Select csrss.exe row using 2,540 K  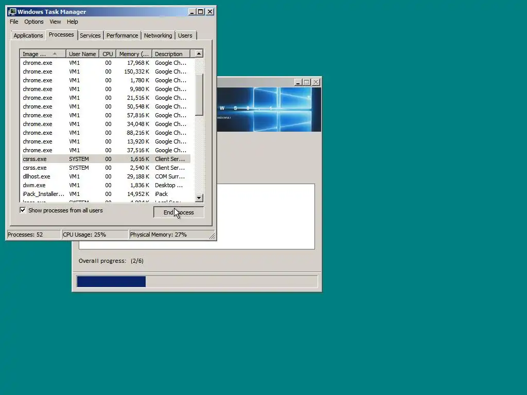coord(106,168)
